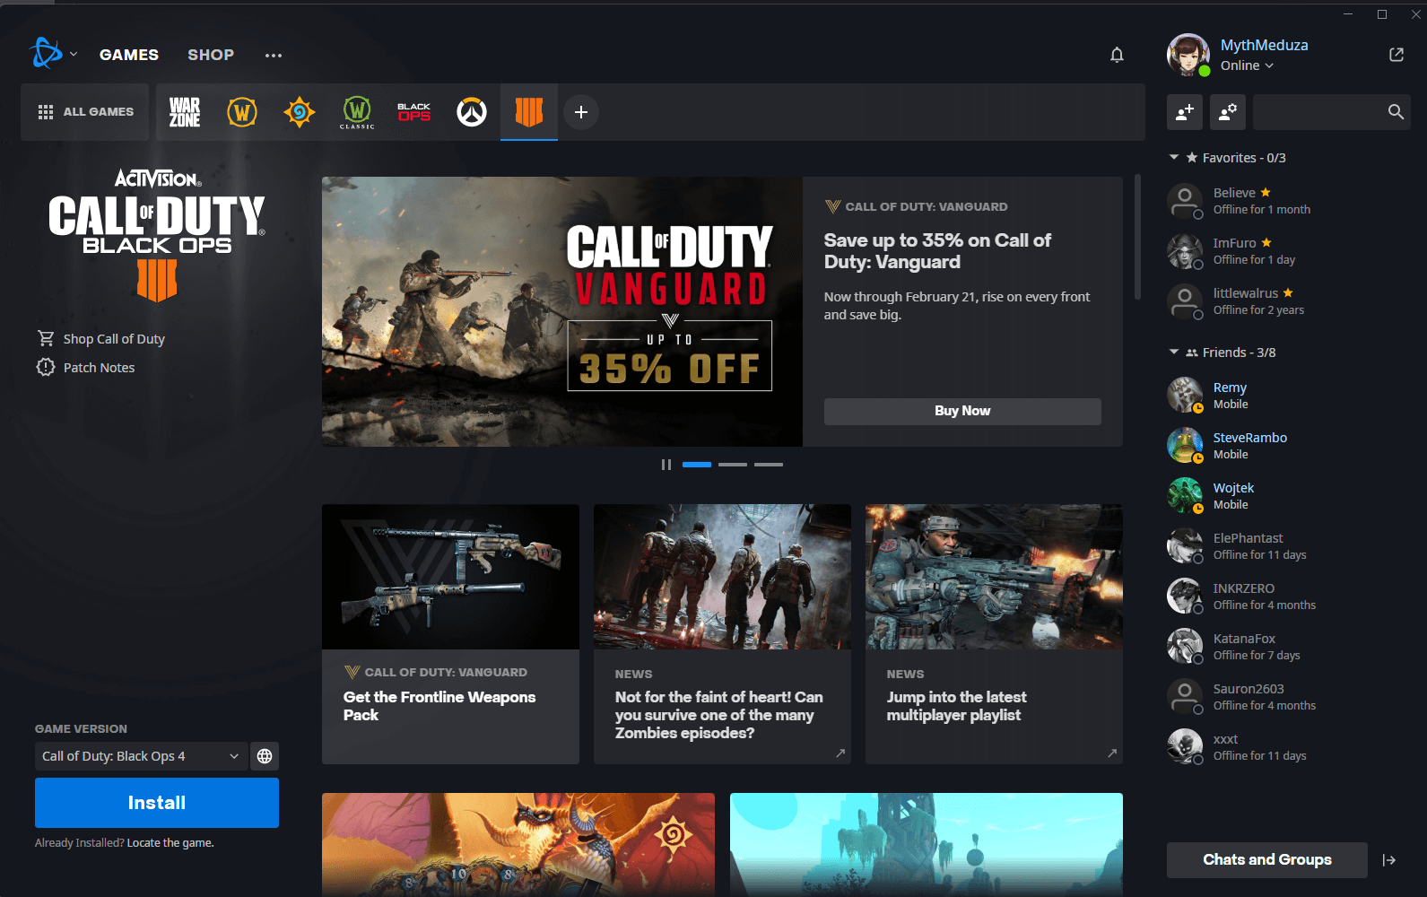The width and height of the screenshot is (1427, 897).
Task: Expand the logo dropdown chevron
Action: point(74,54)
